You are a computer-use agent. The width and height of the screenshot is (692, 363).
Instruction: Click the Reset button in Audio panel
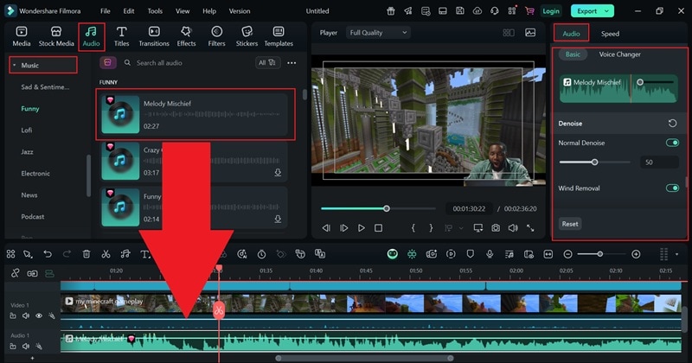570,224
